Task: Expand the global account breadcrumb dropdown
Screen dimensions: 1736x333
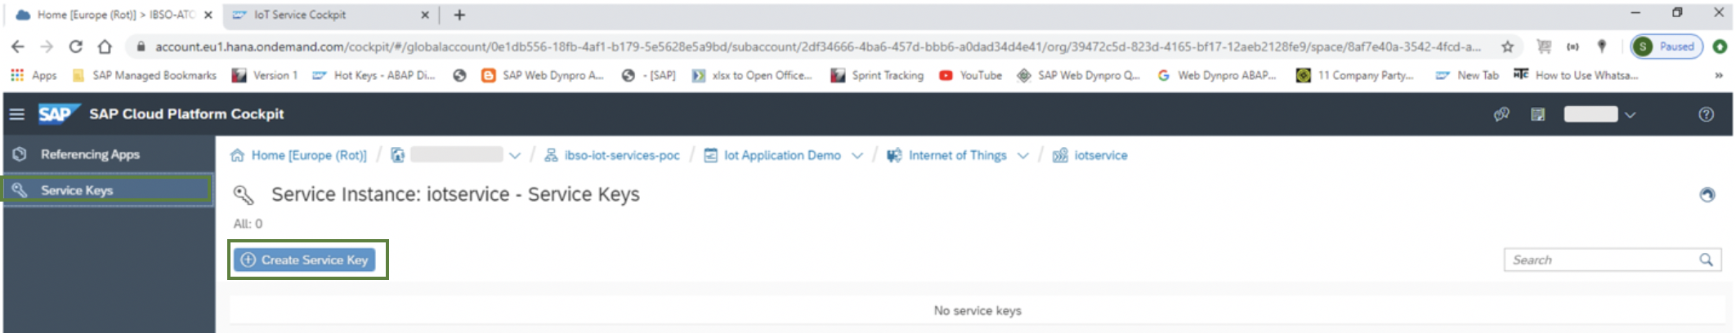Action: [515, 156]
